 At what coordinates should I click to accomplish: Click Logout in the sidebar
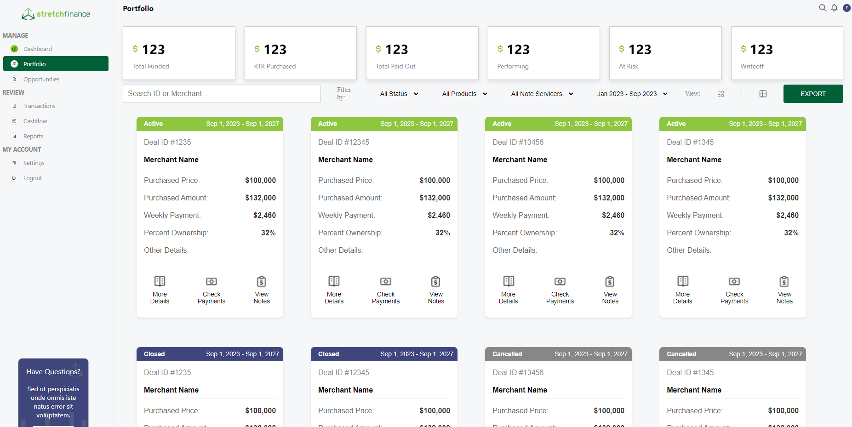point(32,178)
